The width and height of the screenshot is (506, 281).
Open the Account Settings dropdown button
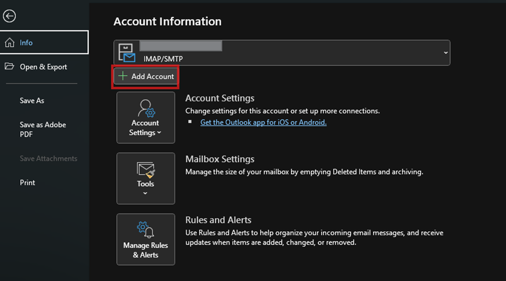click(x=146, y=118)
